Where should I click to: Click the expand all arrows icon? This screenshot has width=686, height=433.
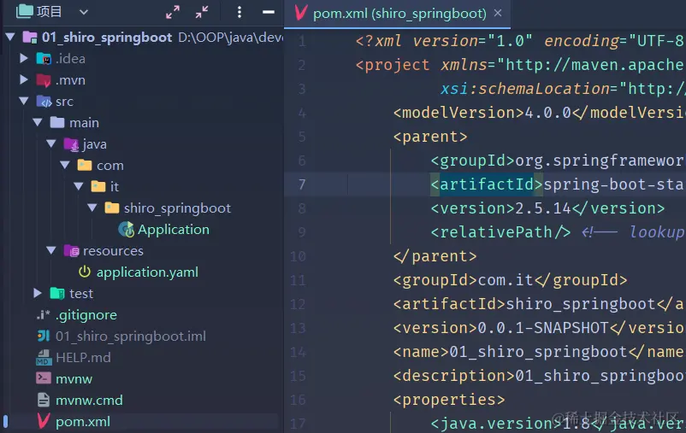tap(173, 12)
